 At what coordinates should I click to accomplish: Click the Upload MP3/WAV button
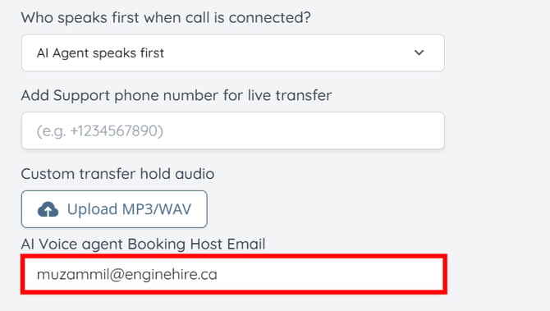114,209
